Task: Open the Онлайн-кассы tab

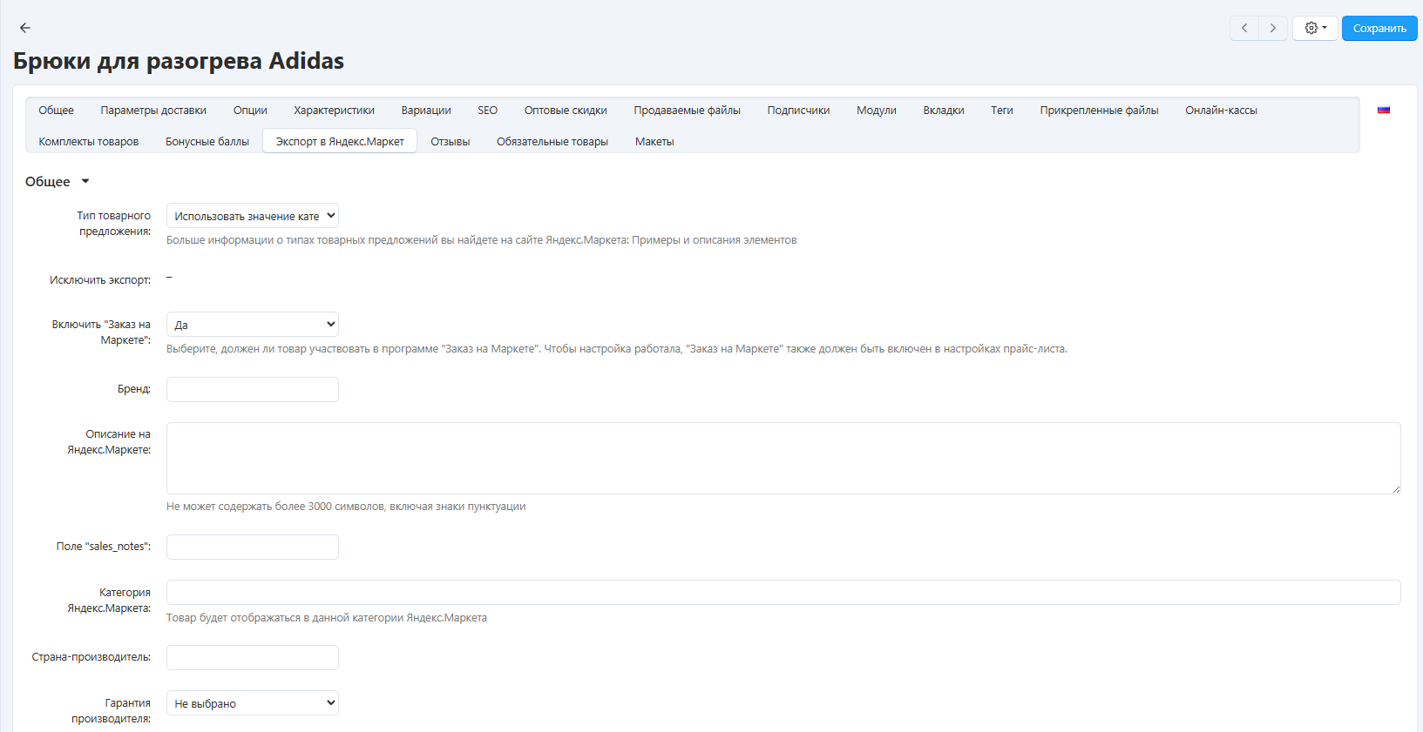Action: coord(1220,111)
